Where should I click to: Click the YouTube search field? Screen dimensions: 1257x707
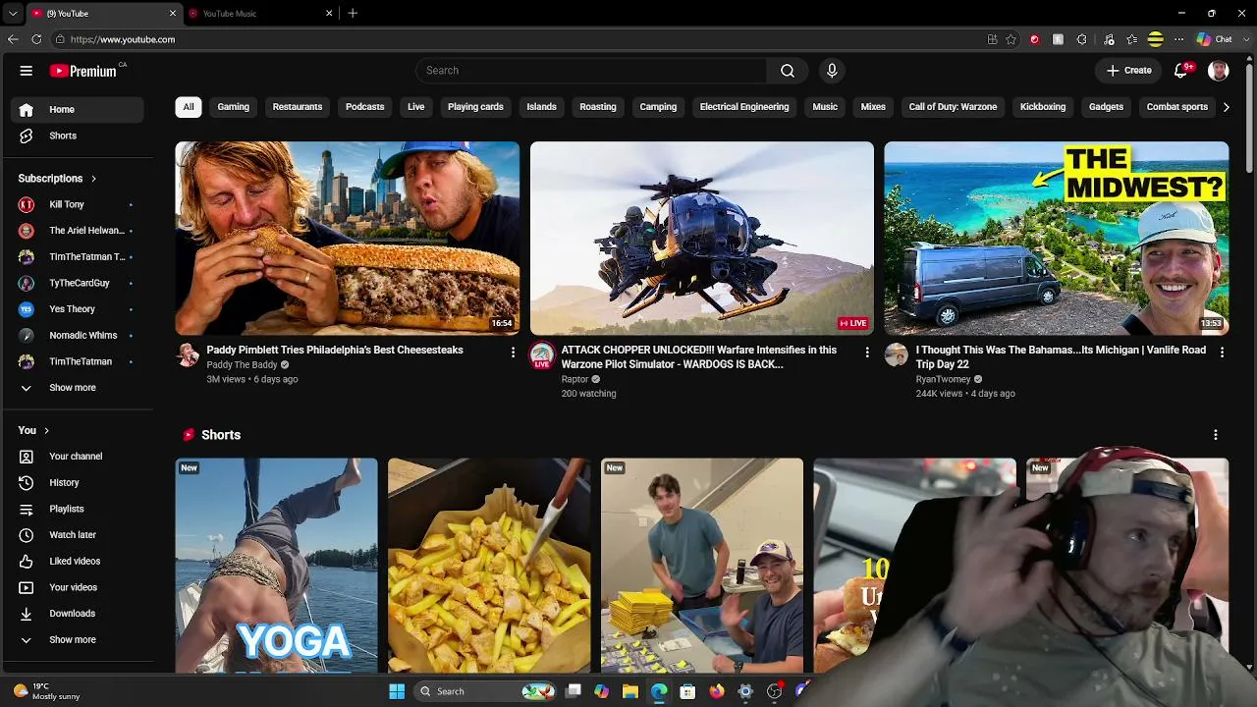pos(591,71)
